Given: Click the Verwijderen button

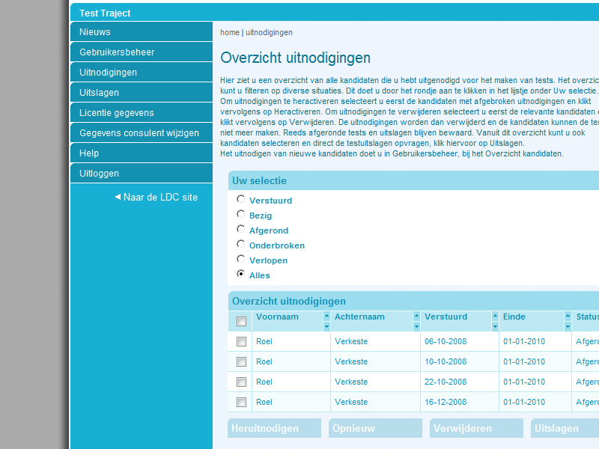Looking at the screenshot, I should [x=476, y=428].
